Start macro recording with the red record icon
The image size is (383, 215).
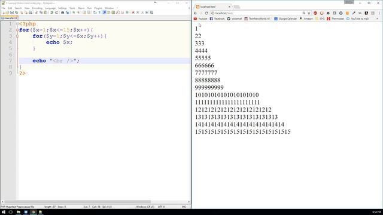(x=133, y=13)
